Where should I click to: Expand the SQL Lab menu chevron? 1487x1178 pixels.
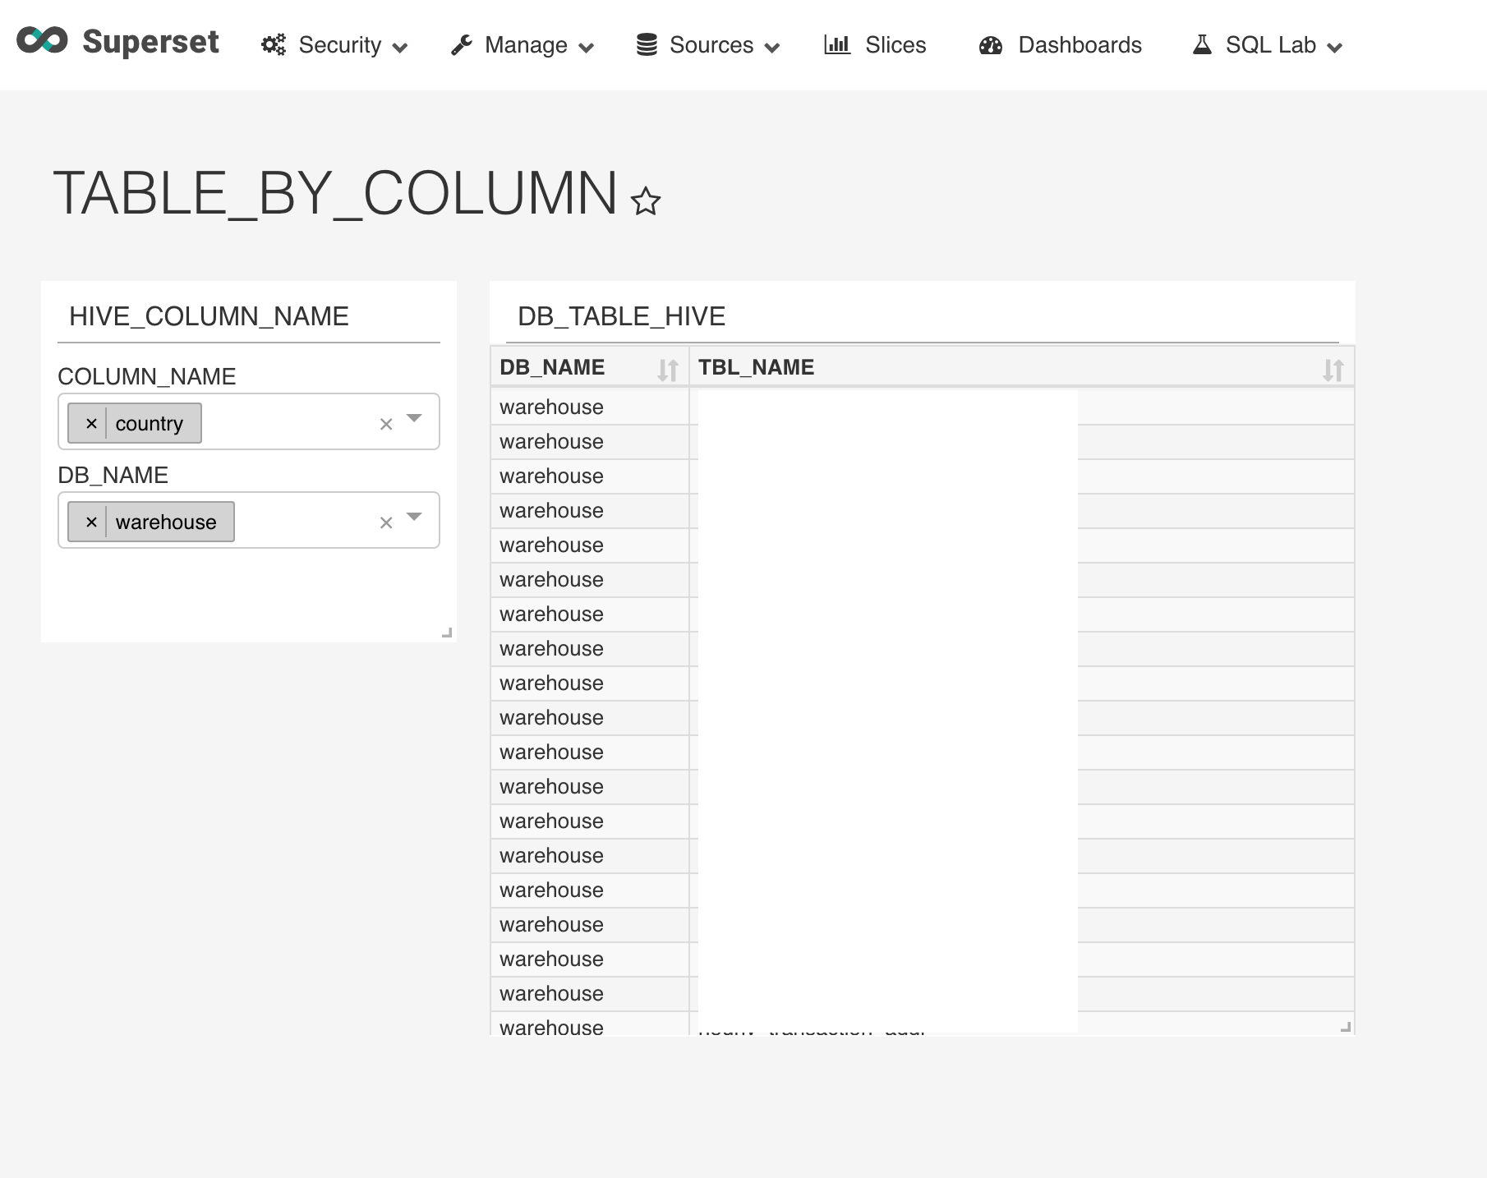tap(1335, 47)
